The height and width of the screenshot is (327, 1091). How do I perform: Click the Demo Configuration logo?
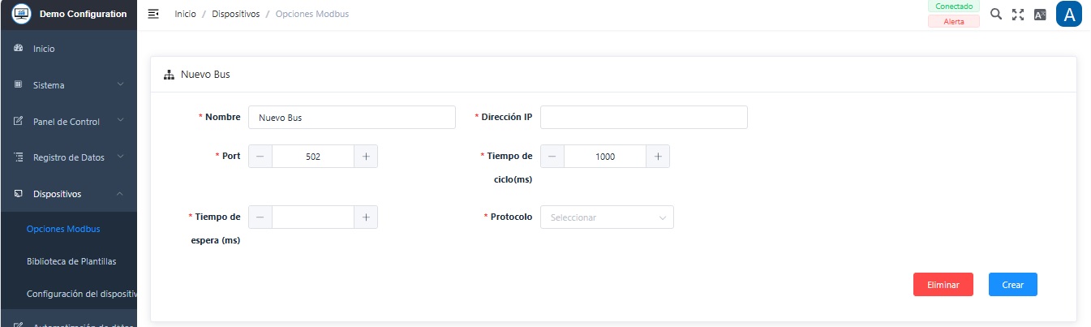tap(20, 15)
